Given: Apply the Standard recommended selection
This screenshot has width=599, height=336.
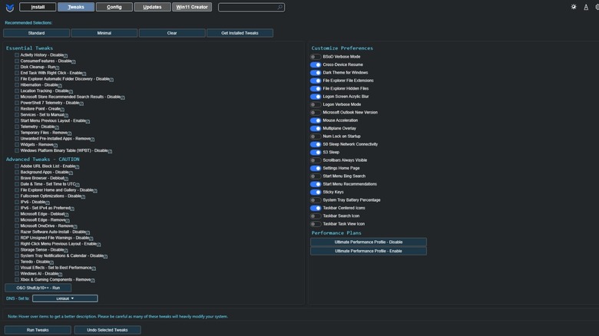Looking at the screenshot, I should 36,33.
